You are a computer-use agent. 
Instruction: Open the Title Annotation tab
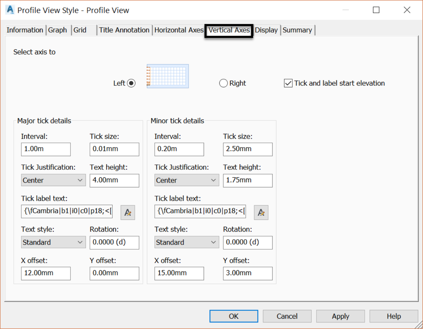[x=124, y=30]
